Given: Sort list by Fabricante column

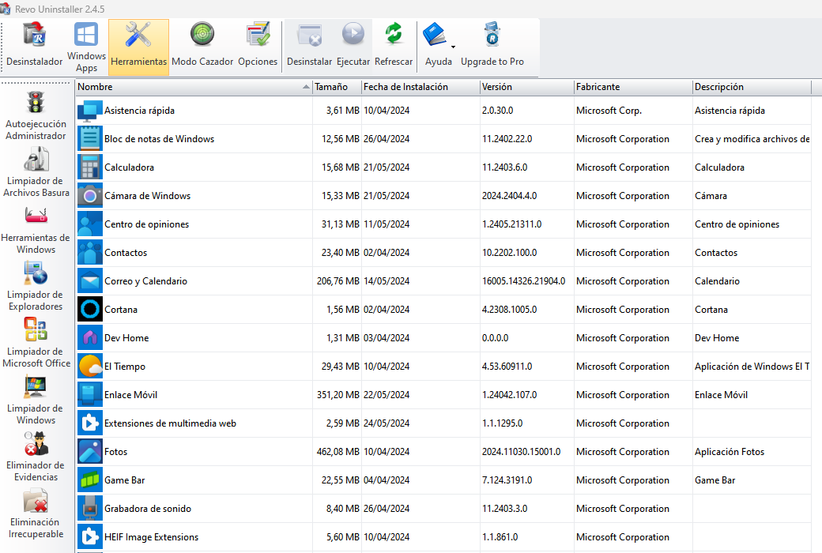Looking at the screenshot, I should pyautogui.click(x=633, y=87).
